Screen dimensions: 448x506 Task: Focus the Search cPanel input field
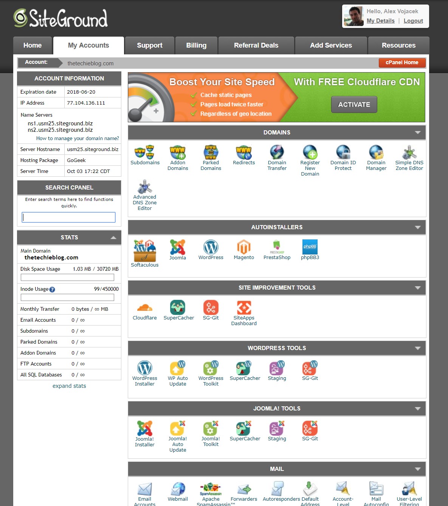click(68, 217)
